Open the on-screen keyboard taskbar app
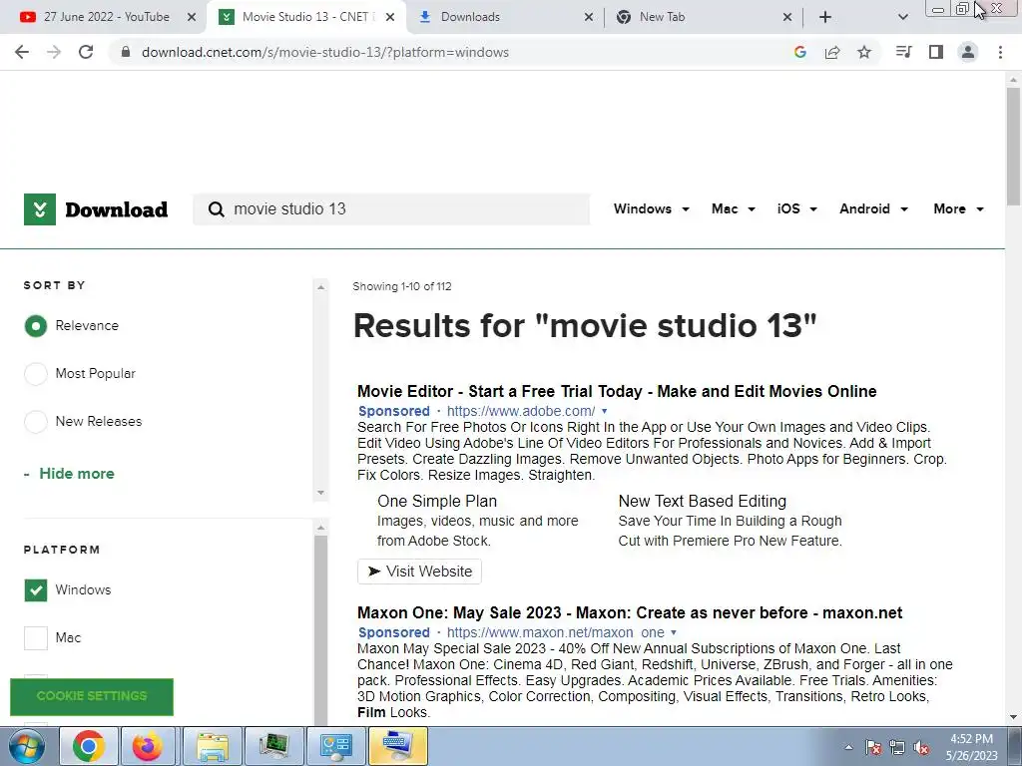 click(x=398, y=746)
